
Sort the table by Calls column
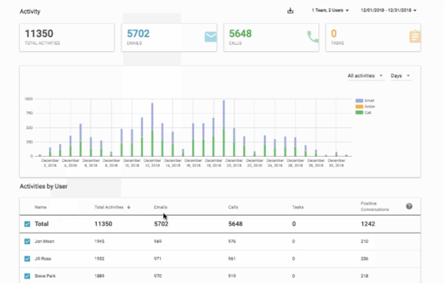click(233, 207)
